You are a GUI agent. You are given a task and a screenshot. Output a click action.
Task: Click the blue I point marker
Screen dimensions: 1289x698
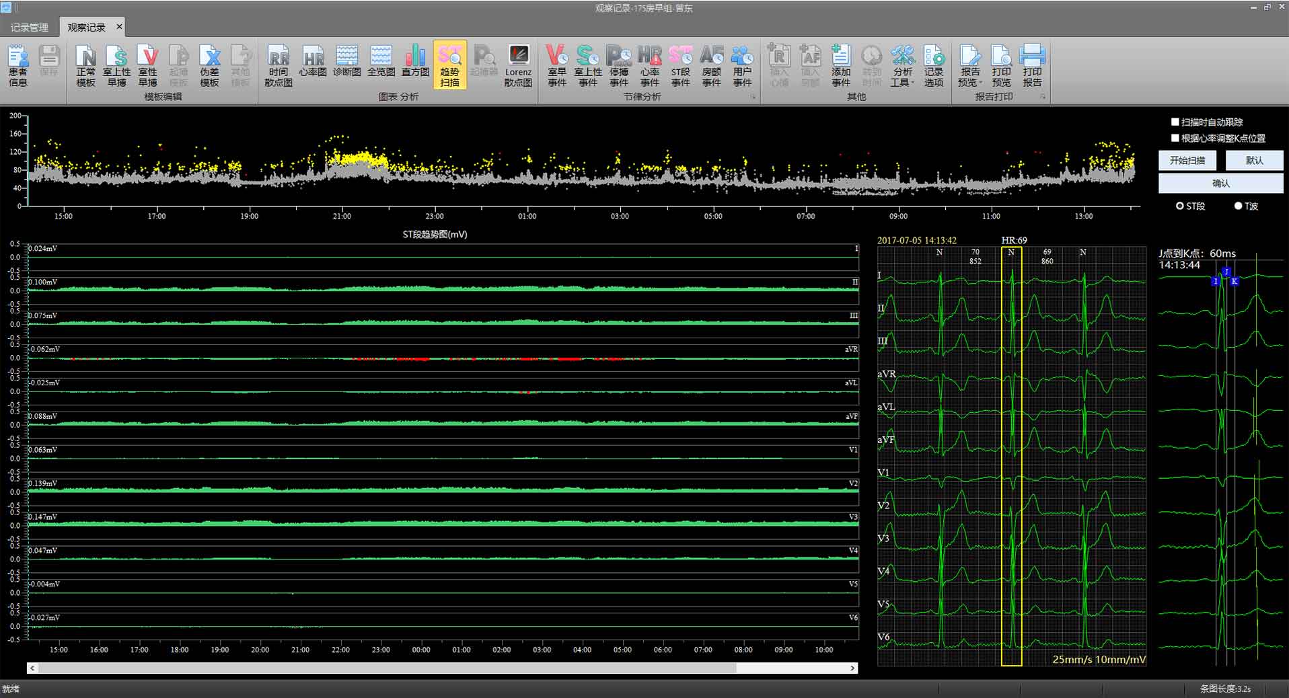(1216, 281)
